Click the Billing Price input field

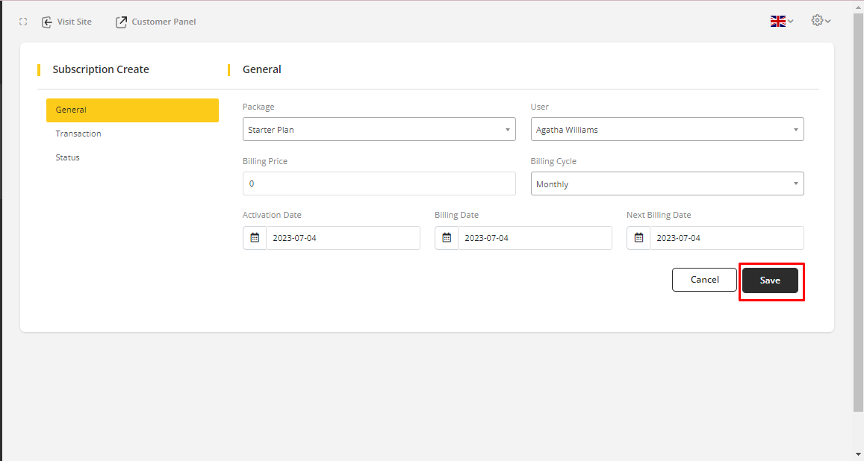click(x=379, y=184)
